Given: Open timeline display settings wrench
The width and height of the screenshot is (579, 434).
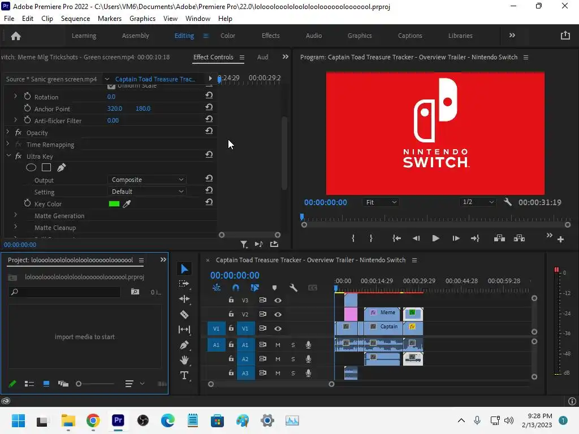Looking at the screenshot, I should (x=293, y=288).
